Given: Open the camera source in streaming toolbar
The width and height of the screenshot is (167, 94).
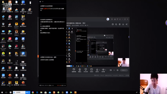Looking at the screenshot, I should (80, 70).
